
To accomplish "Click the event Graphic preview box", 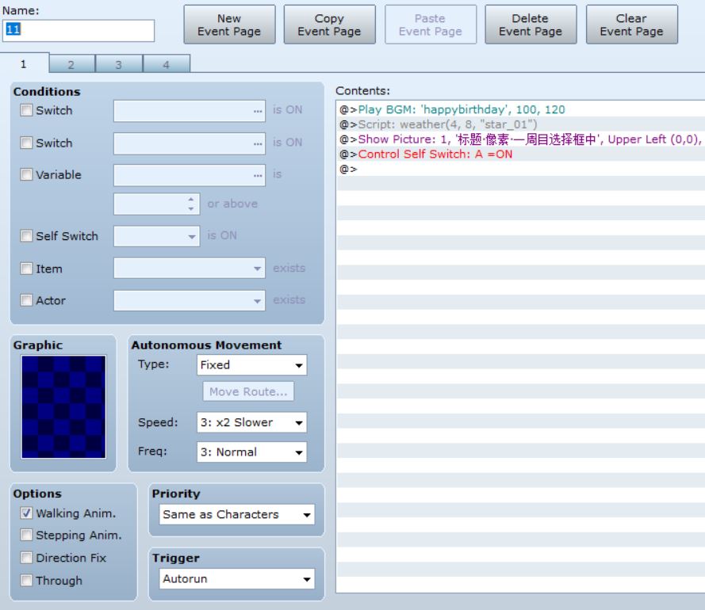I will point(64,407).
